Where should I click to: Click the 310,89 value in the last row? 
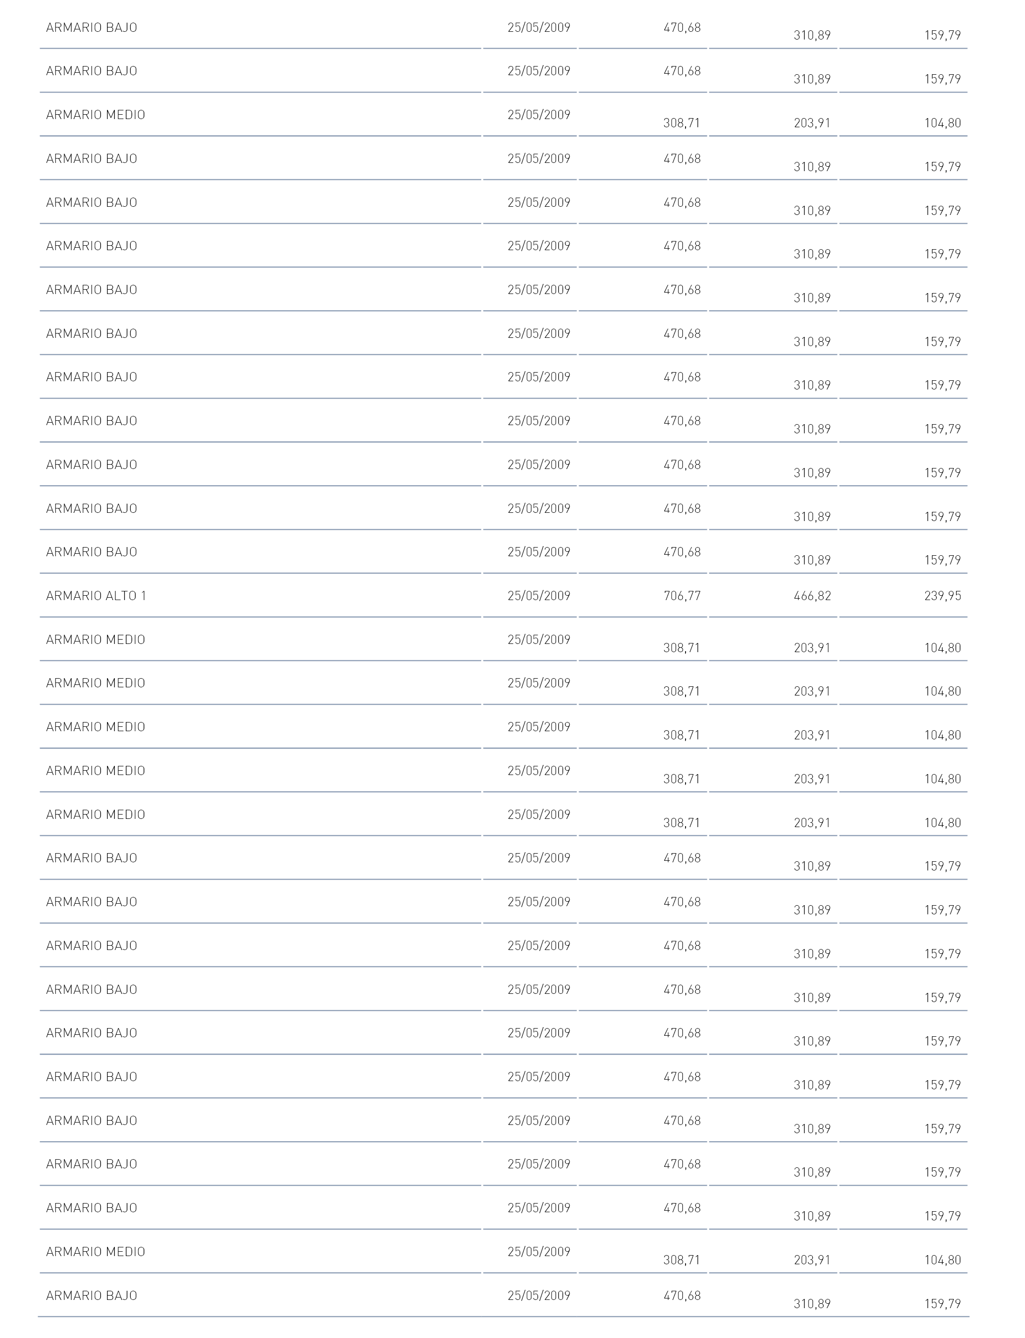(x=812, y=1304)
